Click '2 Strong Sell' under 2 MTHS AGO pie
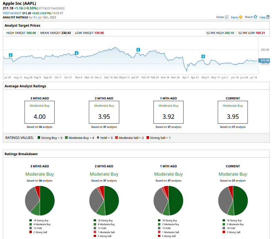 pos(104,236)
